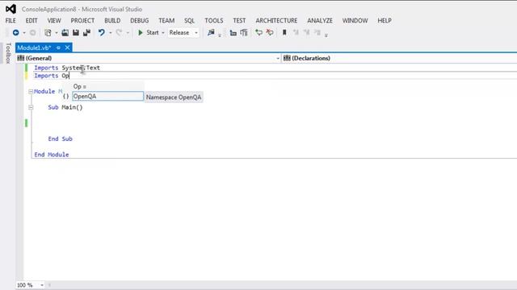Collapse the Module code block

(x=31, y=91)
